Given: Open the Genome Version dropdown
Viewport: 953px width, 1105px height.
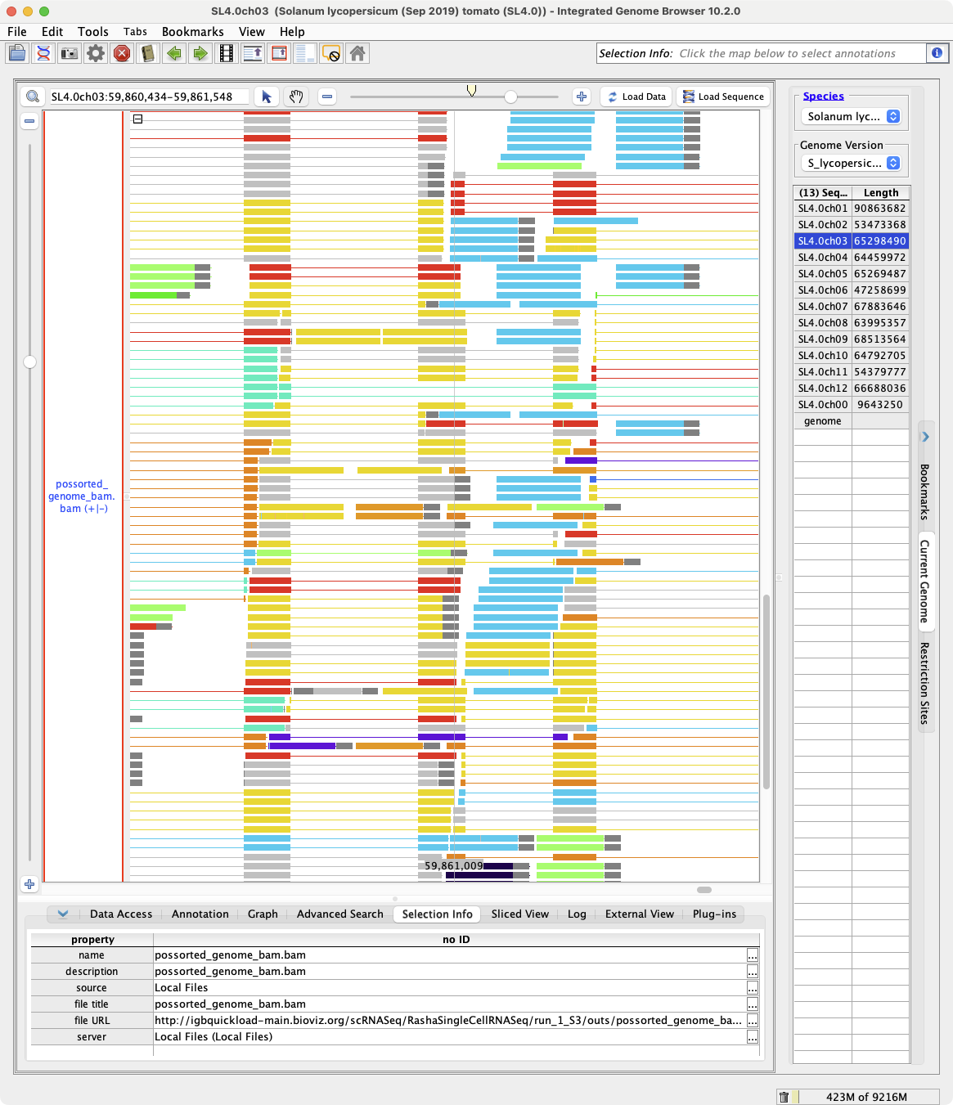Looking at the screenshot, I should tap(850, 164).
